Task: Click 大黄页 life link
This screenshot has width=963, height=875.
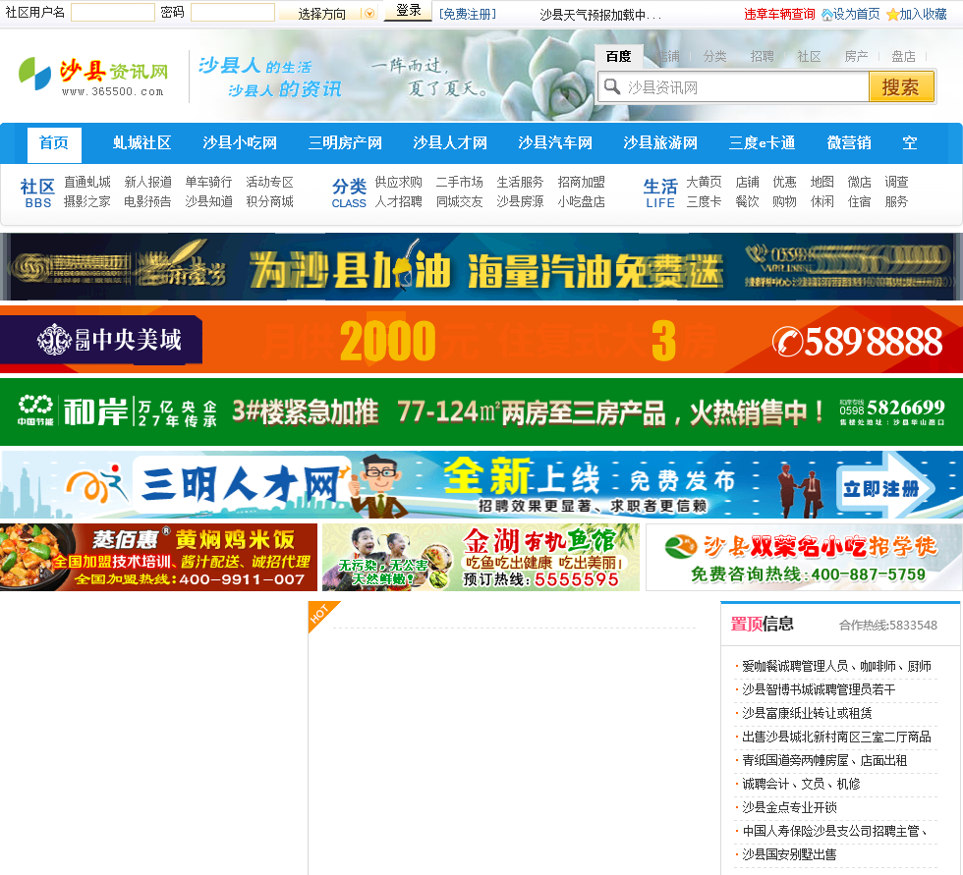Action: click(x=704, y=183)
